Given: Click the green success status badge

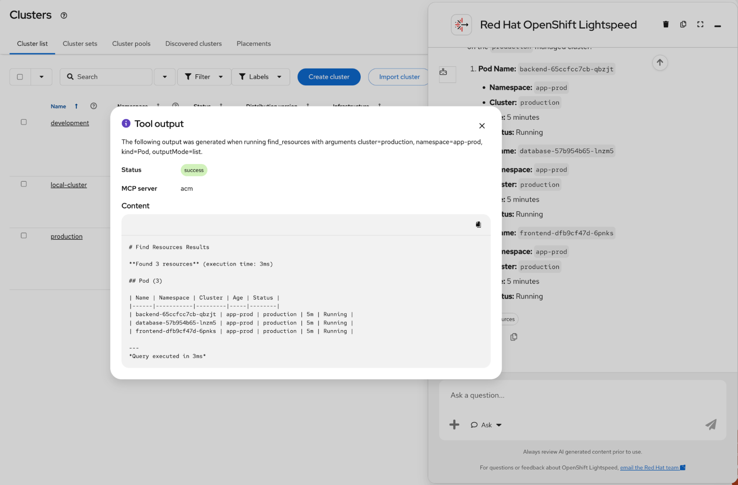Looking at the screenshot, I should coord(194,170).
